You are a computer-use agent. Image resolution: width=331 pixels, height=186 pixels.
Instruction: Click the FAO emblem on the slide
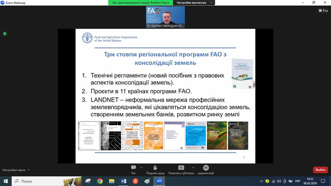(87, 38)
